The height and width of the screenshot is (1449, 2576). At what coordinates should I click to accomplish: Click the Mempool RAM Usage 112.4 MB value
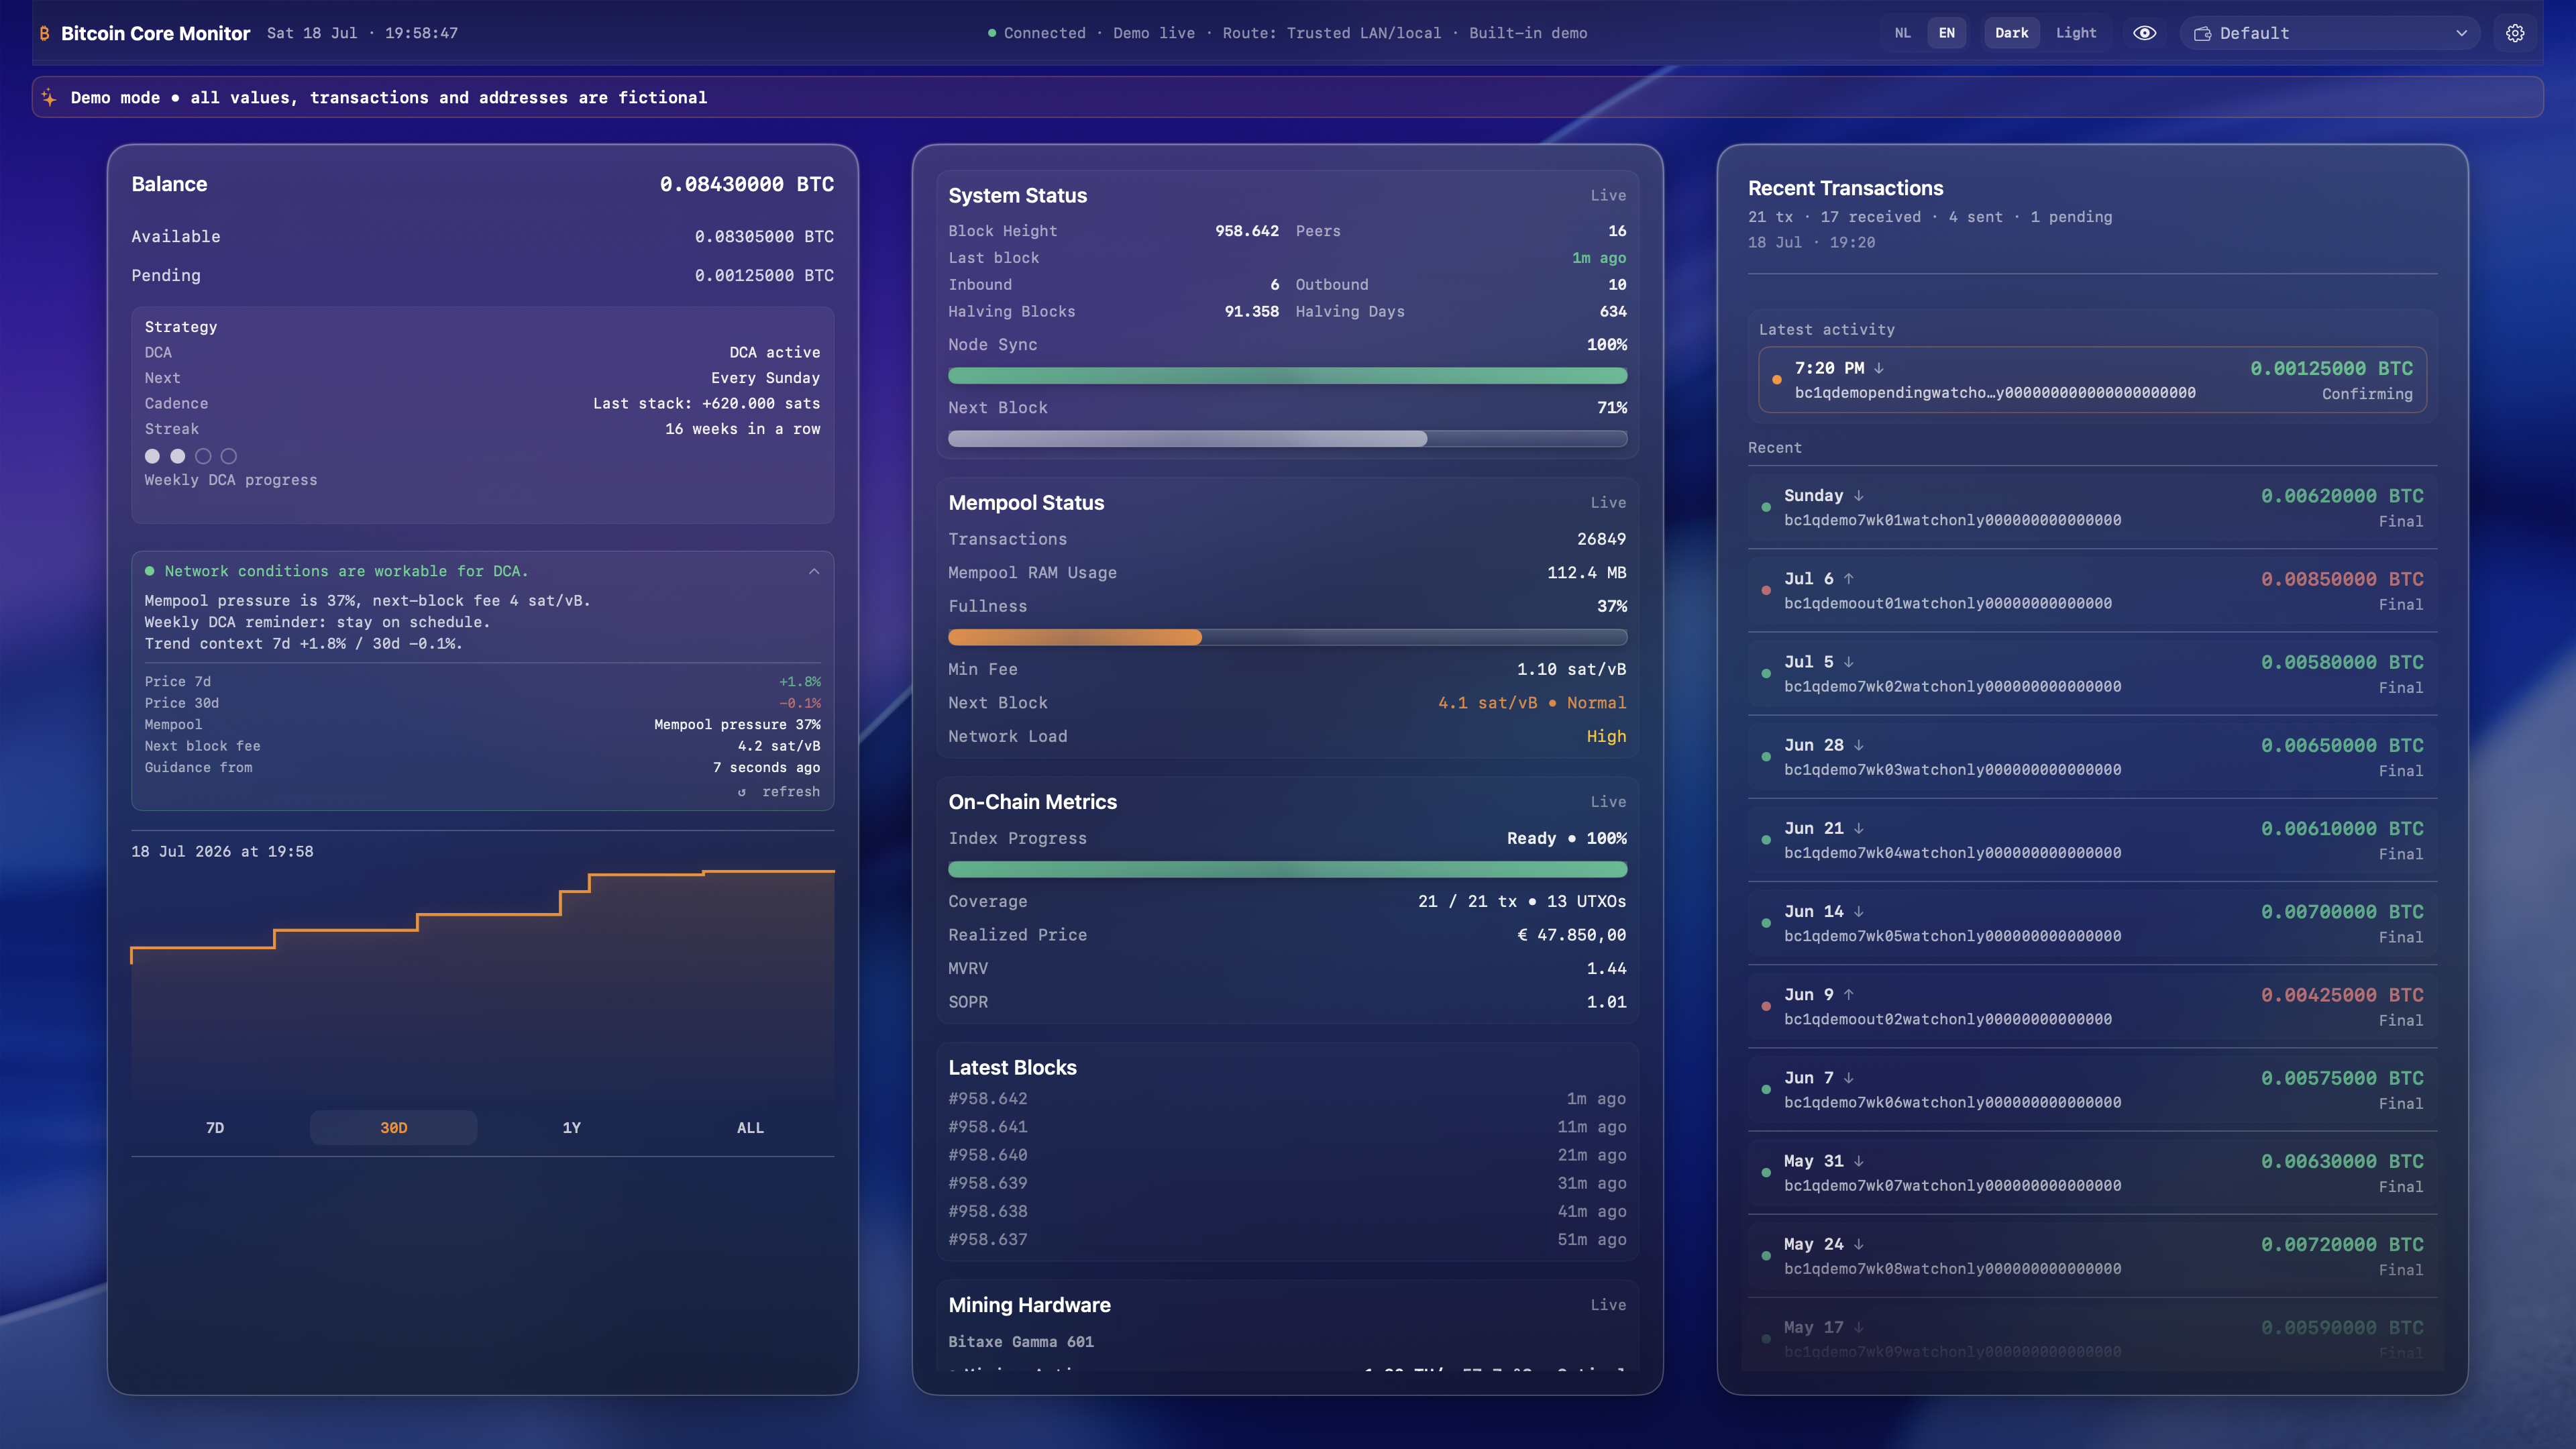tap(1586, 573)
